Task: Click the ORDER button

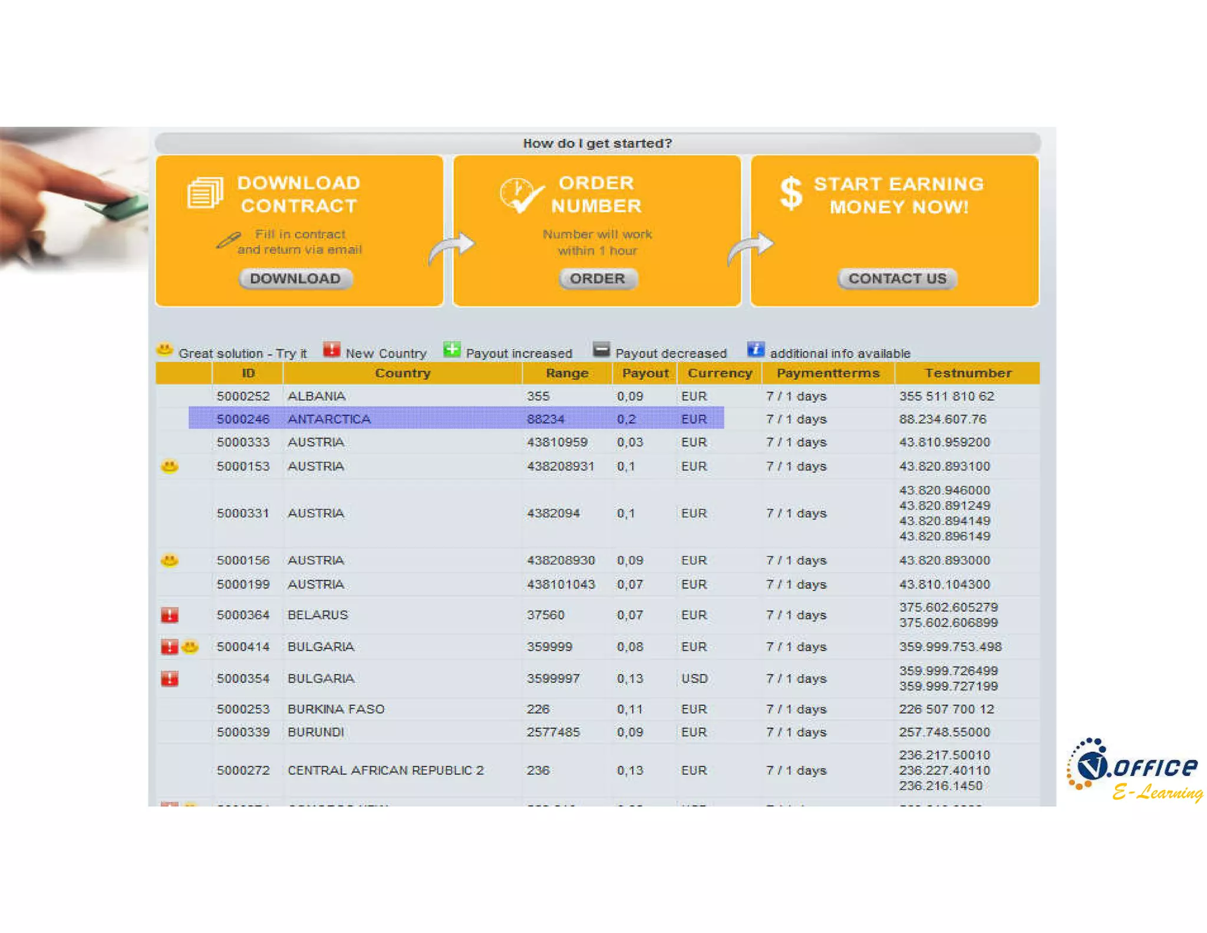Action: point(598,278)
